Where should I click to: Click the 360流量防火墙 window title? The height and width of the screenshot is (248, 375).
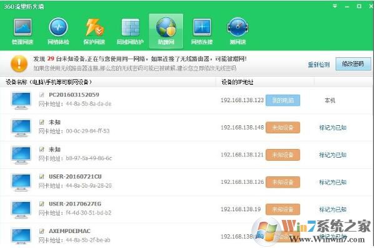click(x=24, y=6)
